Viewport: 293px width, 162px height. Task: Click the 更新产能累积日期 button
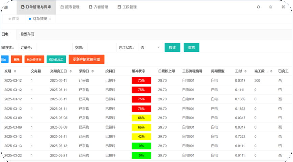pos(86,60)
